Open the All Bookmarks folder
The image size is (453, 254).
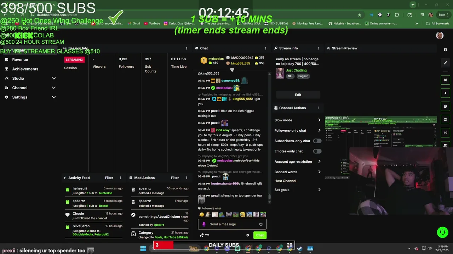(x=438, y=24)
